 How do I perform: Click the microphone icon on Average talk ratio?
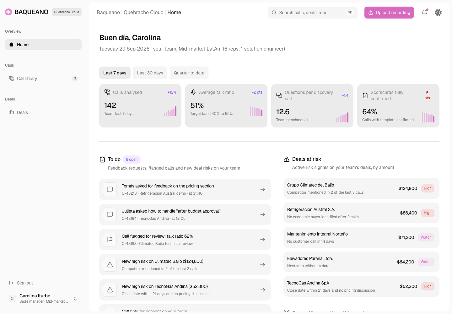(193, 92)
